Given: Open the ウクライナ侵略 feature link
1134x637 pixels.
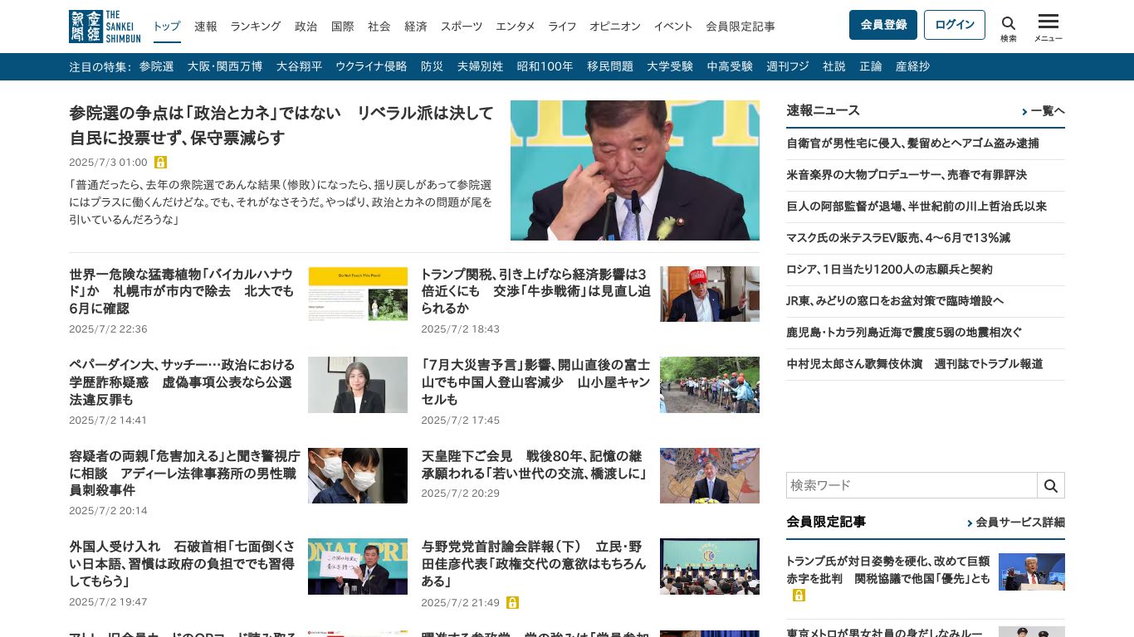Looking at the screenshot, I should tap(371, 66).
